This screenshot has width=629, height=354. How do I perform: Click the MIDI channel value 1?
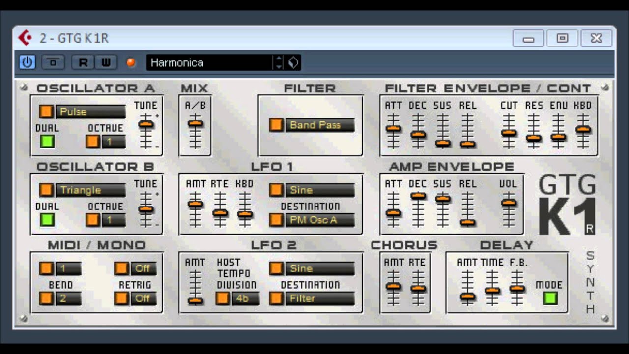(x=68, y=268)
